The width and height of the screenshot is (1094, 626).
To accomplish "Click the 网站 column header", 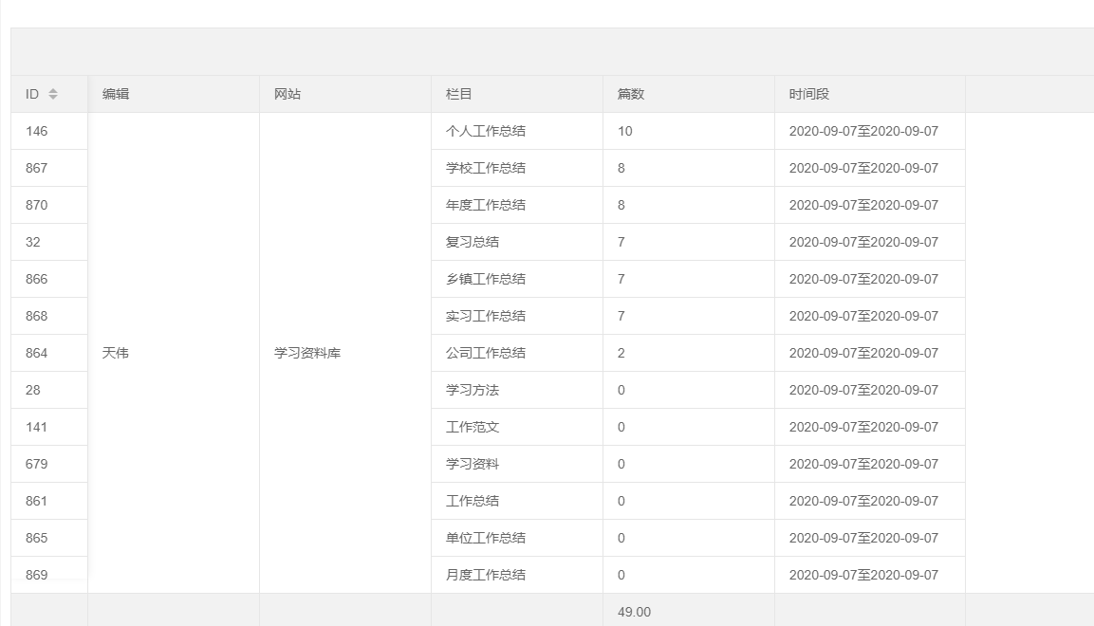I will [x=287, y=94].
